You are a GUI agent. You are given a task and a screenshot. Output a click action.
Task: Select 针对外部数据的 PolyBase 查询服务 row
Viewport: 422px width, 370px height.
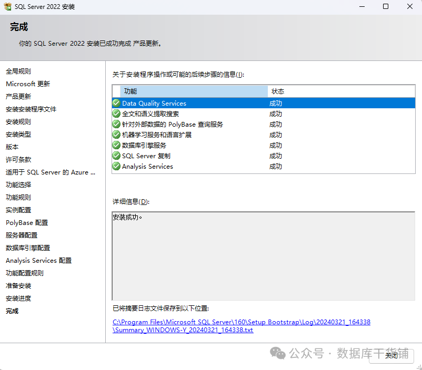tap(264, 124)
